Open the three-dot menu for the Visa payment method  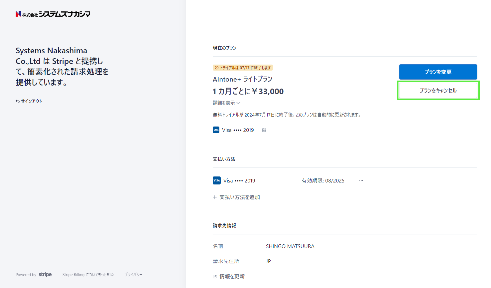[x=361, y=180]
